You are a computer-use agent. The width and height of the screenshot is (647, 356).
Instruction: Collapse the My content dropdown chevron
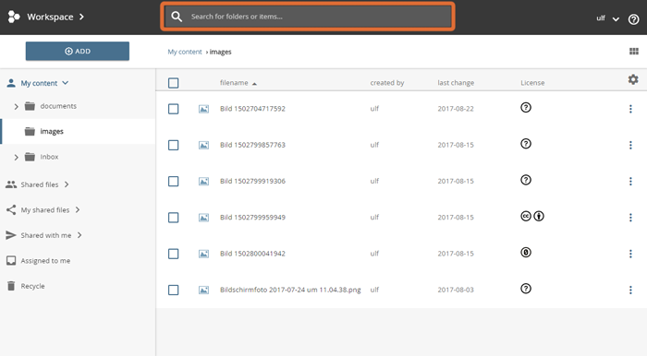pyautogui.click(x=66, y=83)
